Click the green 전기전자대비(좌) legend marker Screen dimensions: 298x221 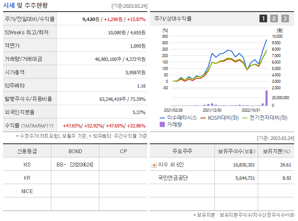(x=245, y=118)
